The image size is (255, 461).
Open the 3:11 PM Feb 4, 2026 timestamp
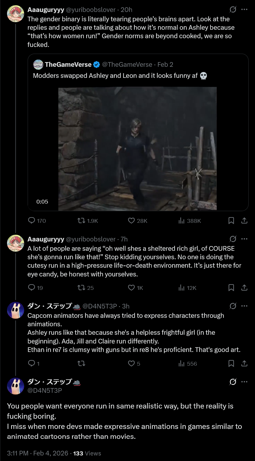pos(38,453)
